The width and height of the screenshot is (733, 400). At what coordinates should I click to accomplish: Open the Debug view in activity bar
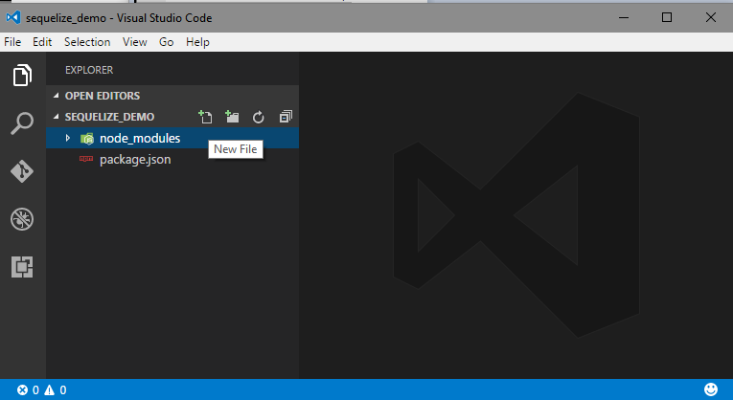22,219
